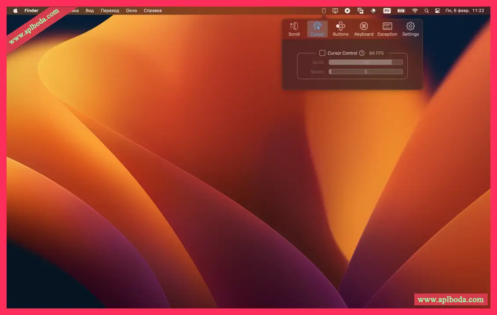Open the Переход menu
The image size is (497, 315).
point(110,11)
